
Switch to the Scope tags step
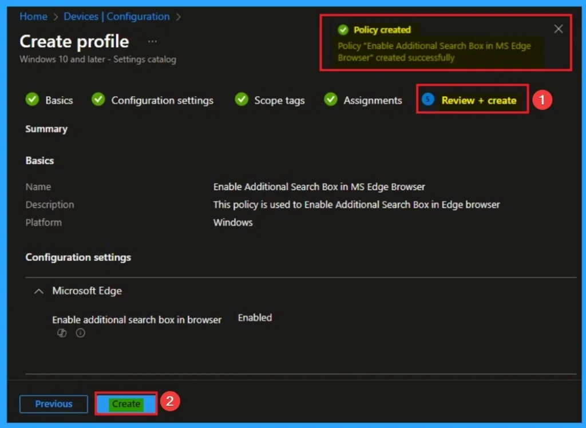click(270, 100)
